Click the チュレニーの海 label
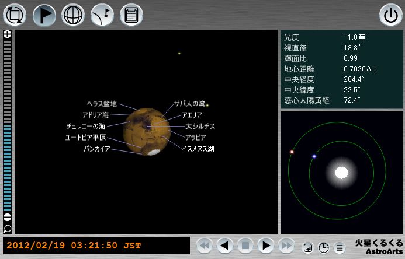The height and width of the screenshot is (259, 405). [x=86, y=126]
